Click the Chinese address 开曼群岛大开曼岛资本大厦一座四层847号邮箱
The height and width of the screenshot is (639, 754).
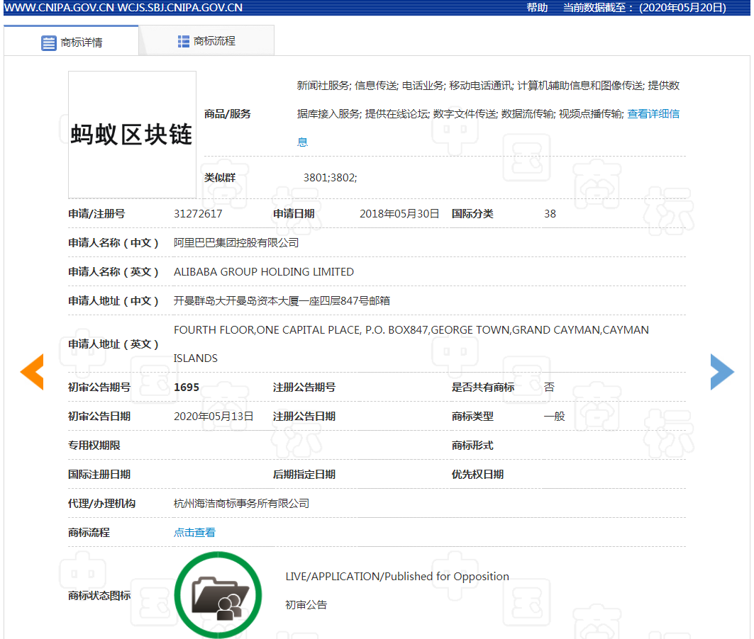282,301
